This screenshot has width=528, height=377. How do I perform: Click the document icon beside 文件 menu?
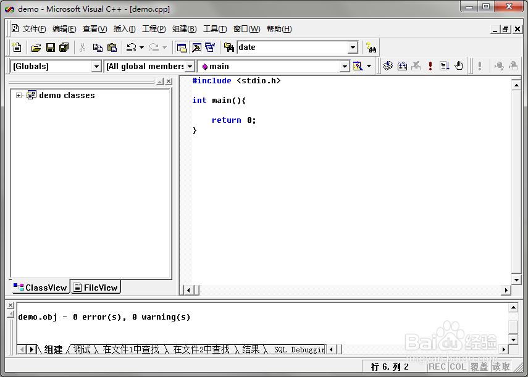15,28
